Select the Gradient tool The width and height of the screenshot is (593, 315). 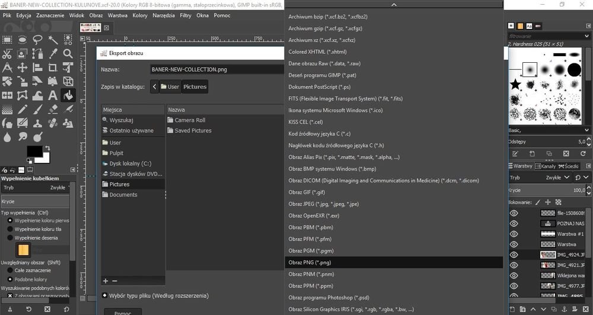pyautogui.click(x=7, y=110)
